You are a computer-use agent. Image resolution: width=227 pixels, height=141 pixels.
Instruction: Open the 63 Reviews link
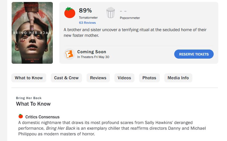87,23
